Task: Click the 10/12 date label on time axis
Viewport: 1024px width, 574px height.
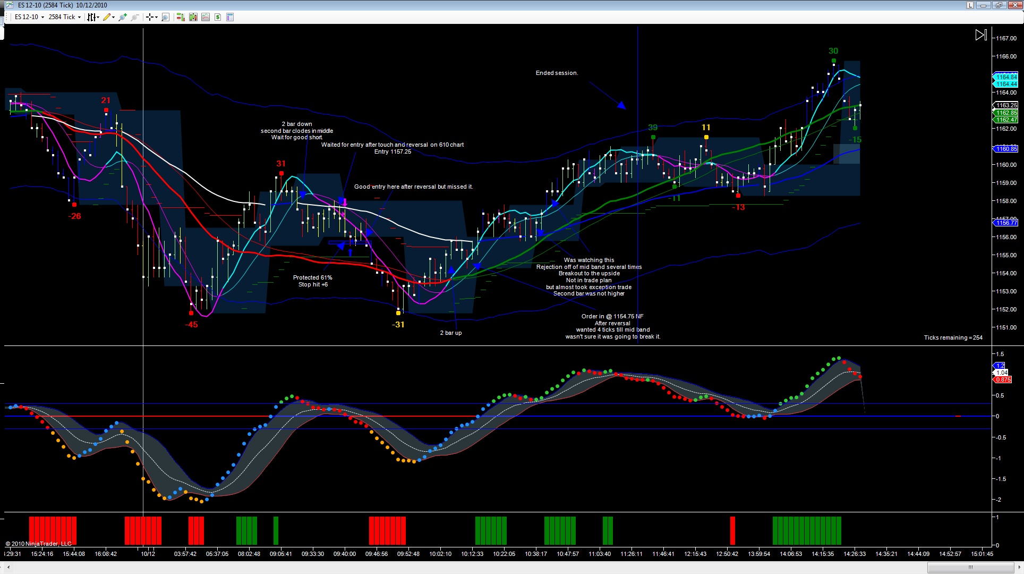Action: (x=148, y=554)
